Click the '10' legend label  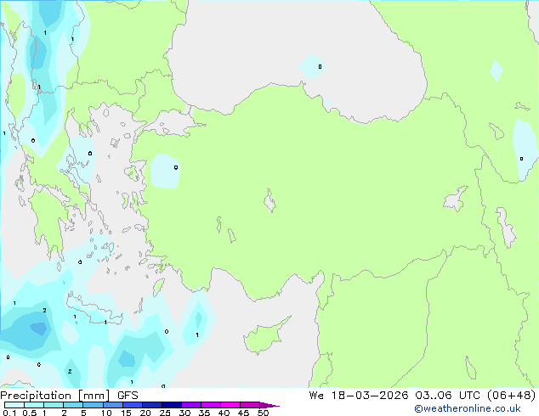click(x=106, y=413)
